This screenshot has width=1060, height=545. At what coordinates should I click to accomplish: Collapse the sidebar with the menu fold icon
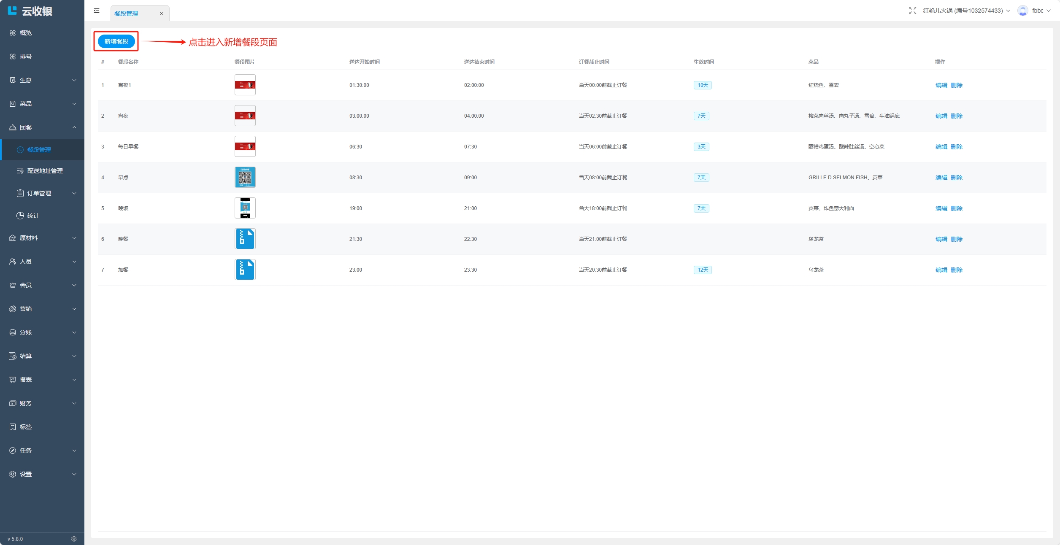point(97,11)
